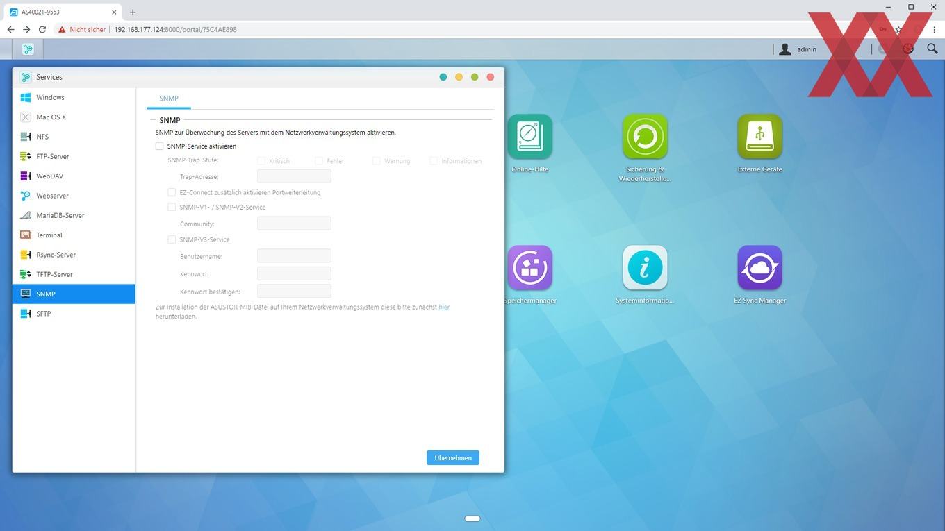Open TFTP-Server settings
Image resolution: width=945 pixels, height=531 pixels.
coord(74,274)
